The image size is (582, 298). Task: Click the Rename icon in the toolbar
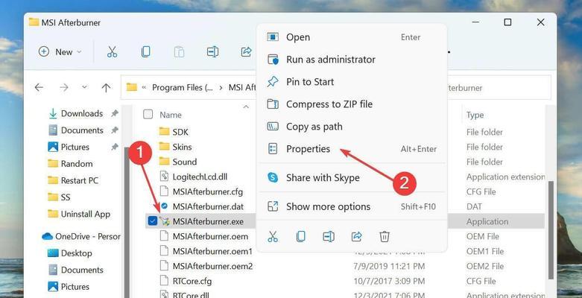click(x=212, y=52)
